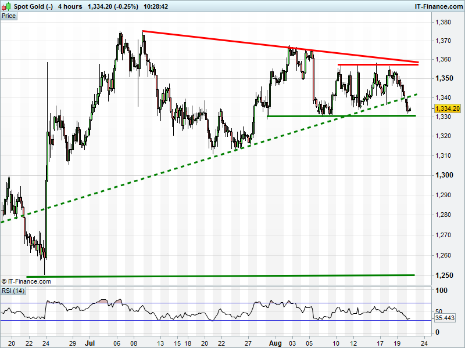The height and width of the screenshot is (348, 465).
Task: Click the 'Price' panel label
Action: click(9, 16)
